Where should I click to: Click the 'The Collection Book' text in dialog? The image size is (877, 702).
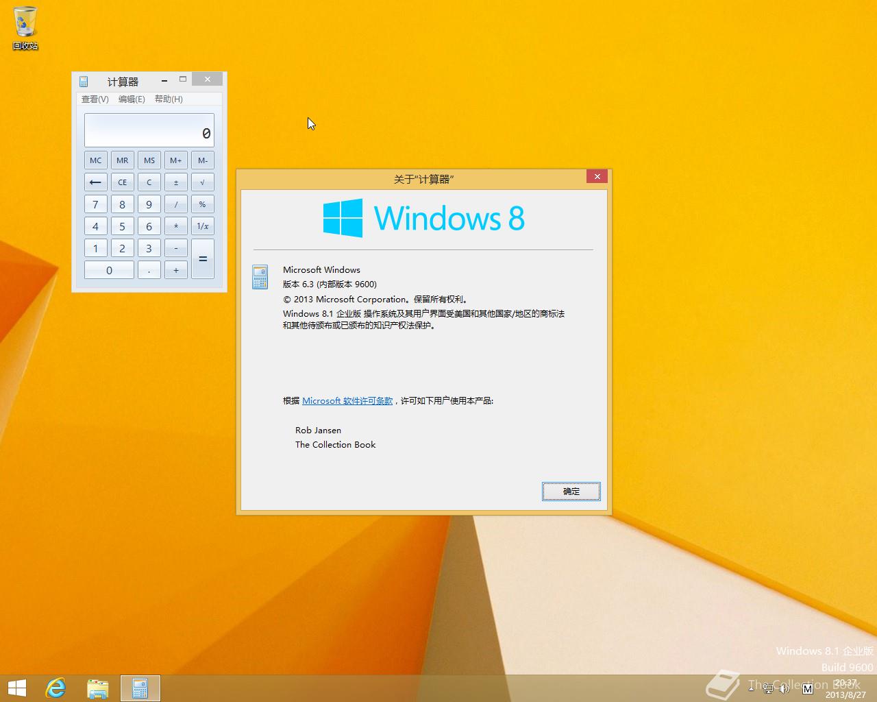point(335,444)
